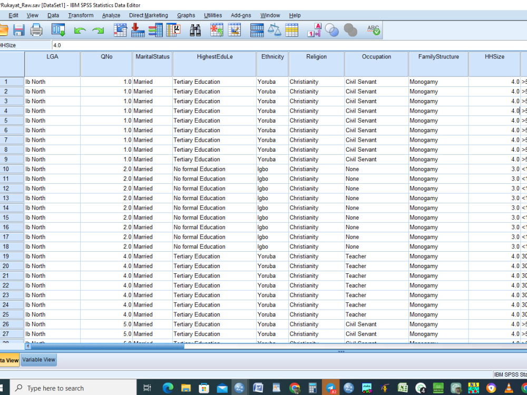This screenshot has width=527, height=395.
Task: Click the Find binoculars icon
Action: [x=195, y=30]
